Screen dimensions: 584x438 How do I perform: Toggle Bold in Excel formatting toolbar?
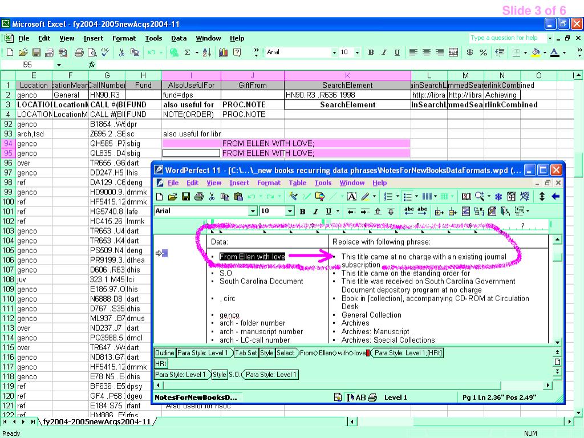(x=371, y=52)
